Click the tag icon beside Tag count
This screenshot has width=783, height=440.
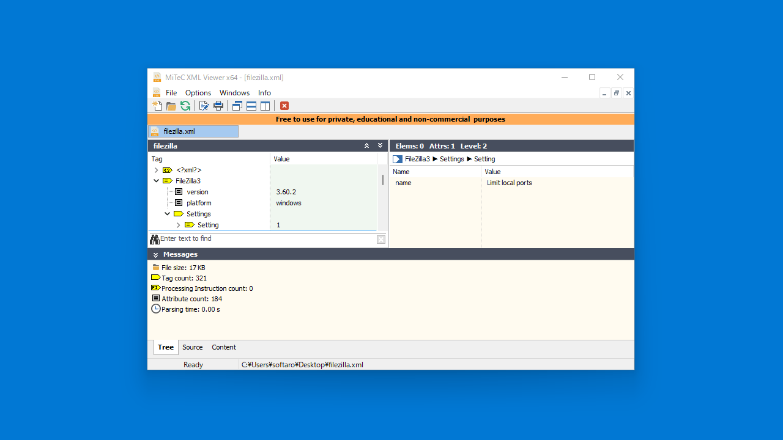click(156, 277)
